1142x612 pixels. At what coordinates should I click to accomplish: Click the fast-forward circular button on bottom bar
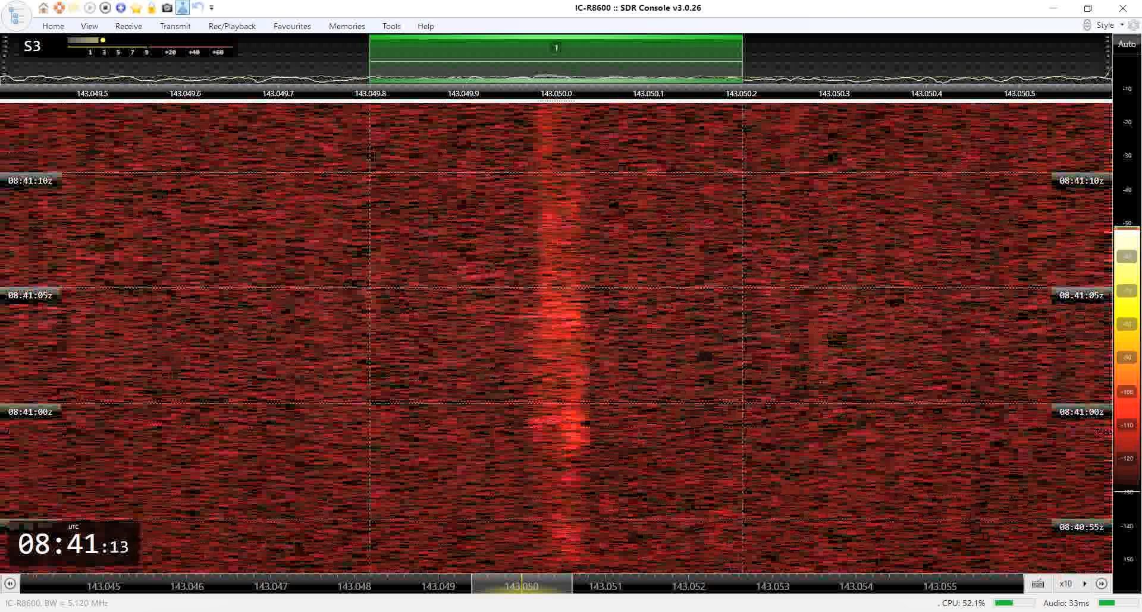[x=1102, y=584]
